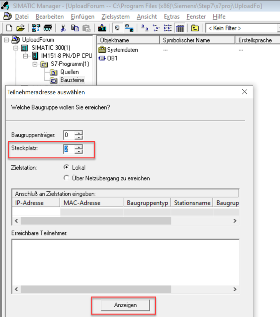The width and height of the screenshot is (280, 317).
Task: Switch to Small Icons view
Action: pos(156,28)
